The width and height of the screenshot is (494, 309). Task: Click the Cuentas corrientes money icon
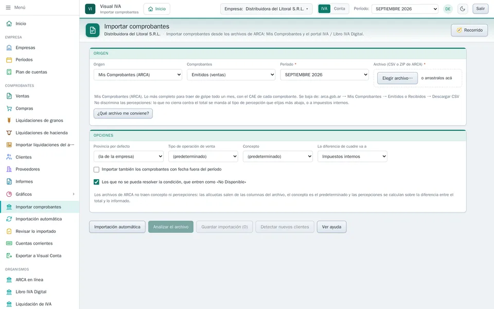9,244
